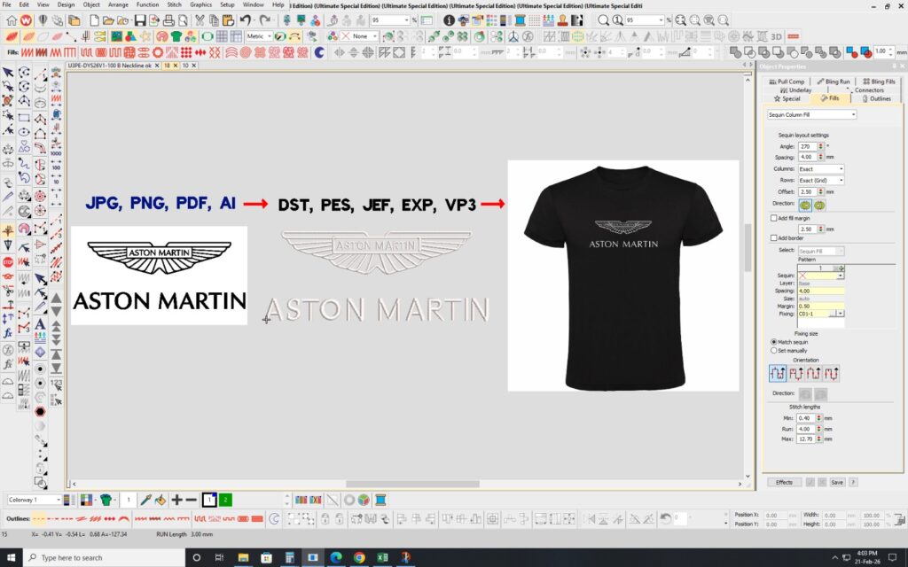Select the second sequin orientation option
Viewport: 908px width, 567px height.
pos(796,373)
